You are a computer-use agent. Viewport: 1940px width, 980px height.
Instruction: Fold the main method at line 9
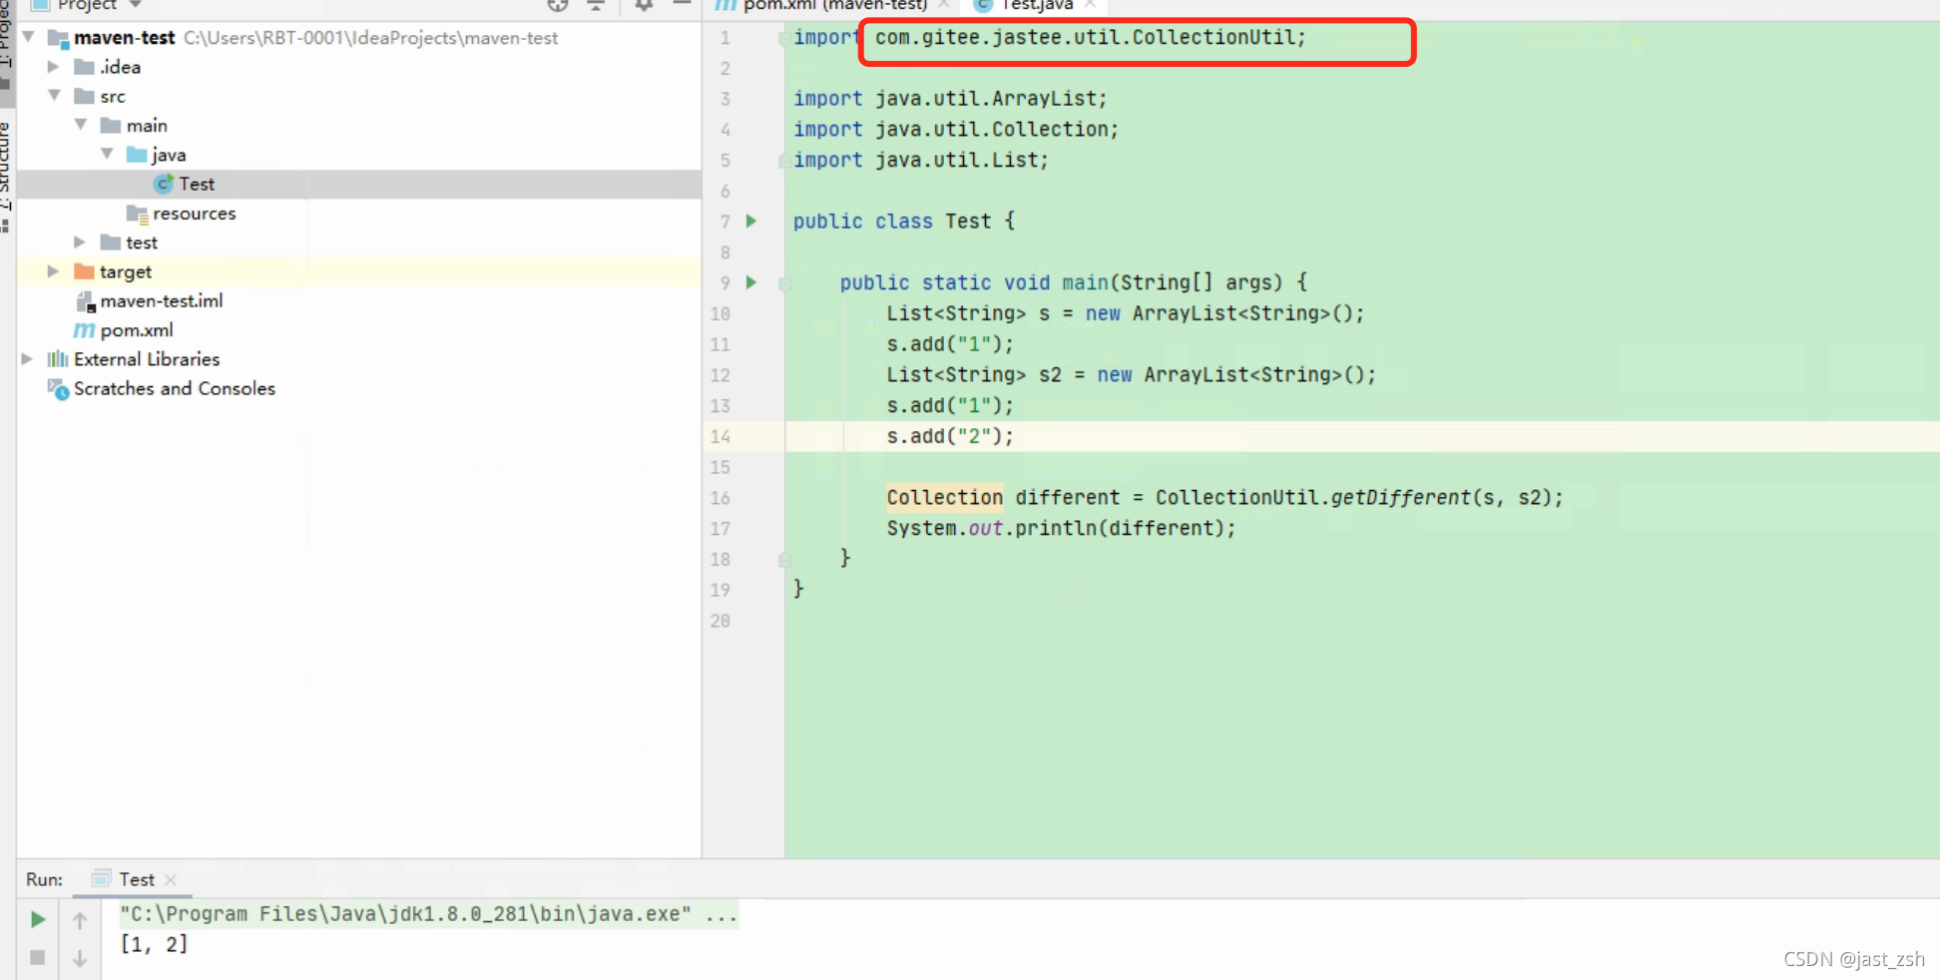click(x=785, y=283)
